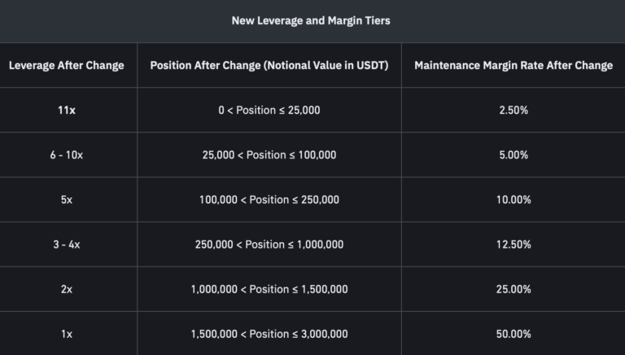Select the 1x leverage cell

(x=67, y=334)
